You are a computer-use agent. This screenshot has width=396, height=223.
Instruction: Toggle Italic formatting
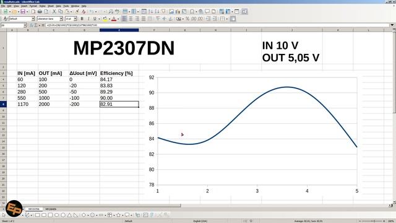coord(88,19)
